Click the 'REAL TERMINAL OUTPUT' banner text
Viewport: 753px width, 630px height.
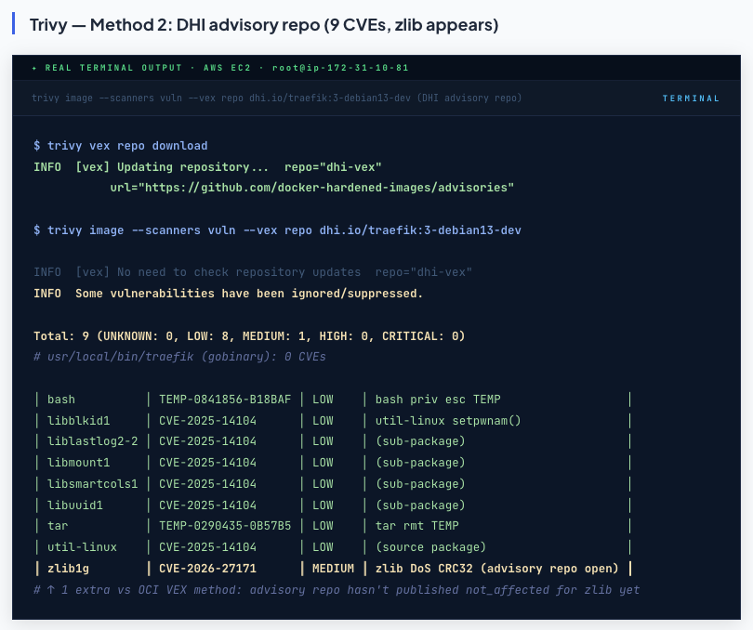coord(113,68)
